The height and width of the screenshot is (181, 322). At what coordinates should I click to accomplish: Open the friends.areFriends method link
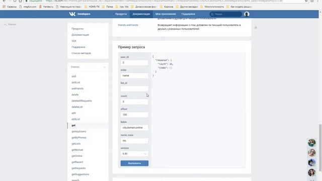(x=128, y=25)
